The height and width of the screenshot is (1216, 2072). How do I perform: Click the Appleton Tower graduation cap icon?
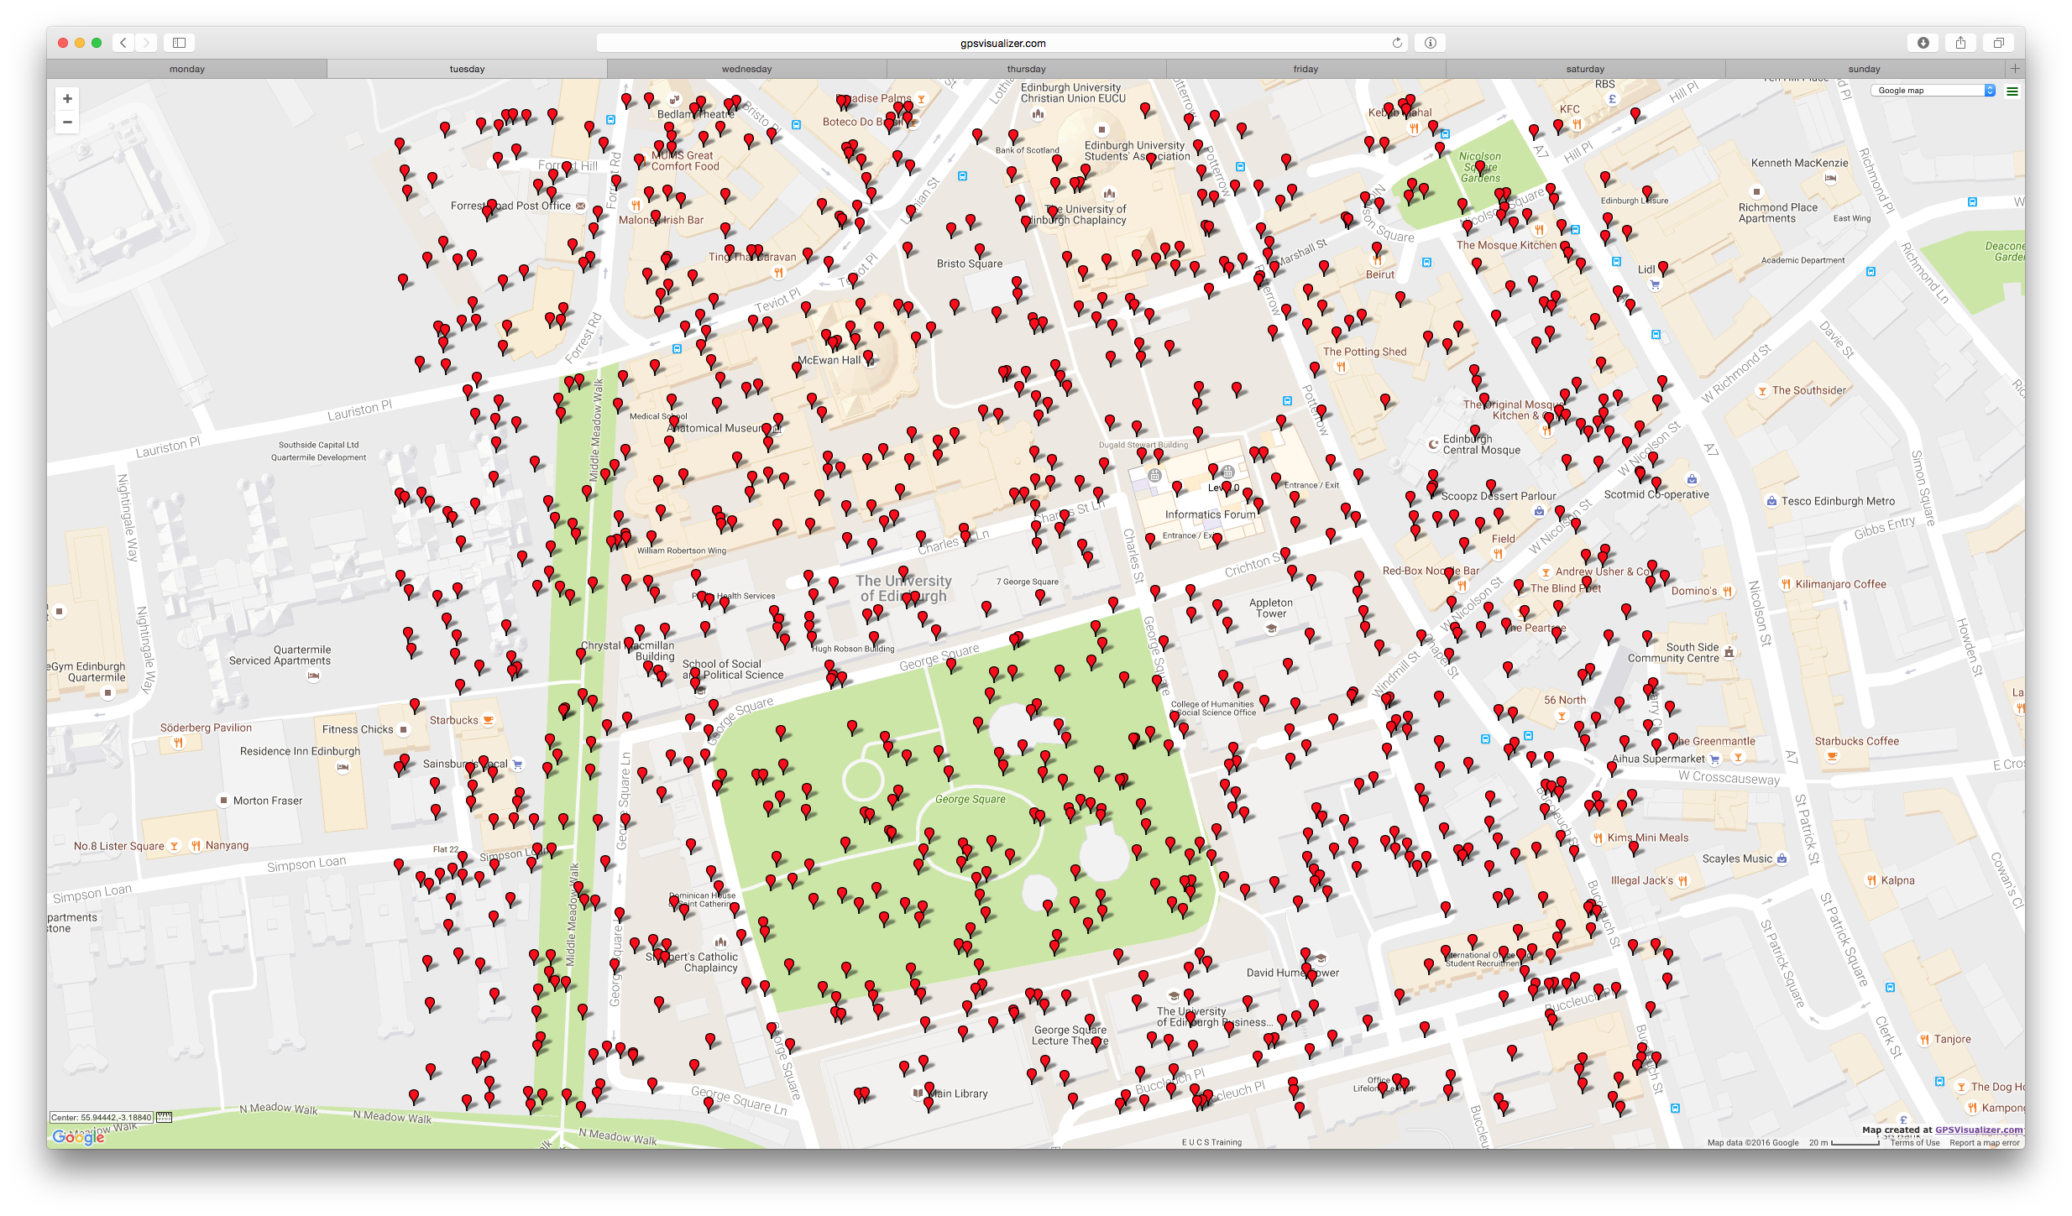coord(1271,628)
